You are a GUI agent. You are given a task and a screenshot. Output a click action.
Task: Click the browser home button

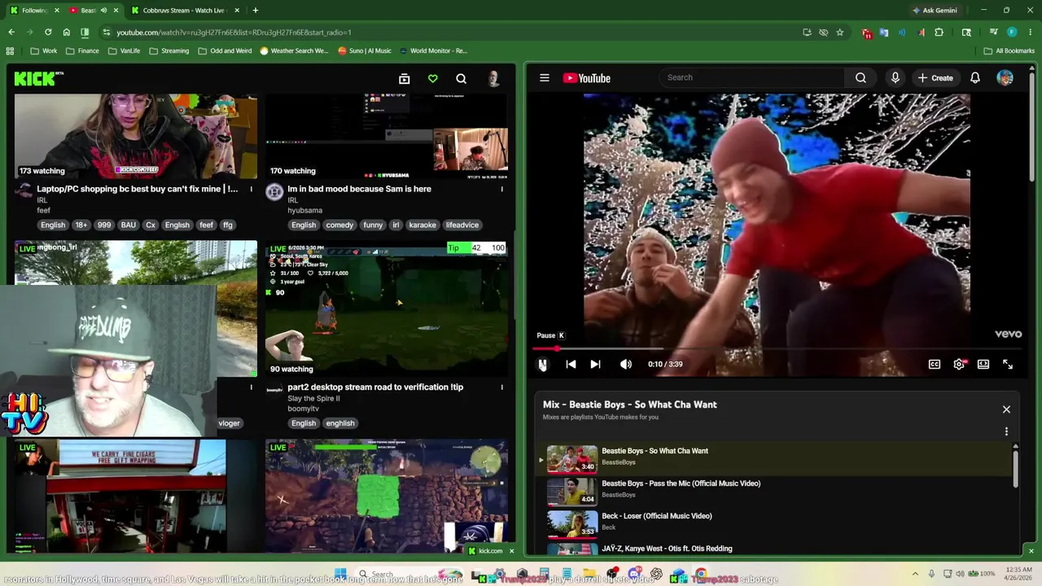[66, 32]
